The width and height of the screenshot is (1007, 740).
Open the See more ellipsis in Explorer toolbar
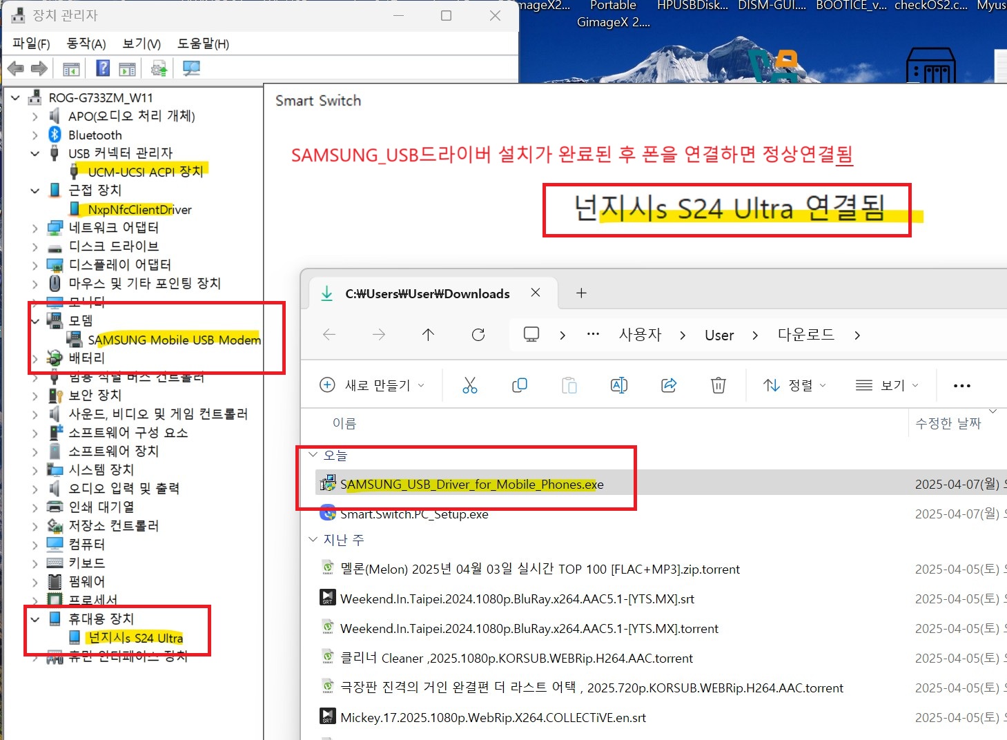[x=962, y=386]
